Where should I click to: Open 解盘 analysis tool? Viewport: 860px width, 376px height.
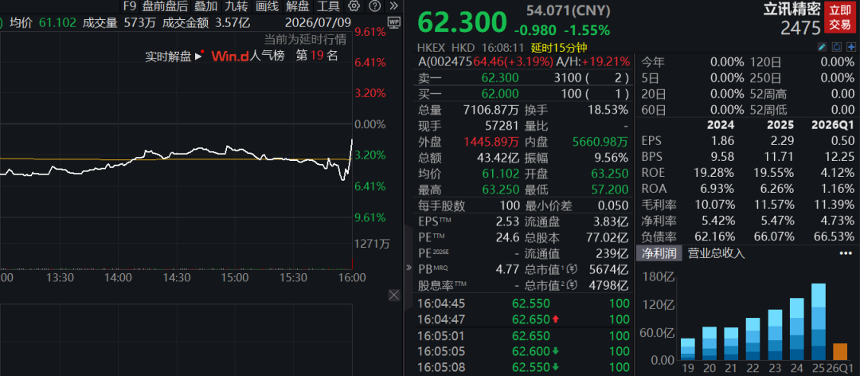[x=298, y=6]
